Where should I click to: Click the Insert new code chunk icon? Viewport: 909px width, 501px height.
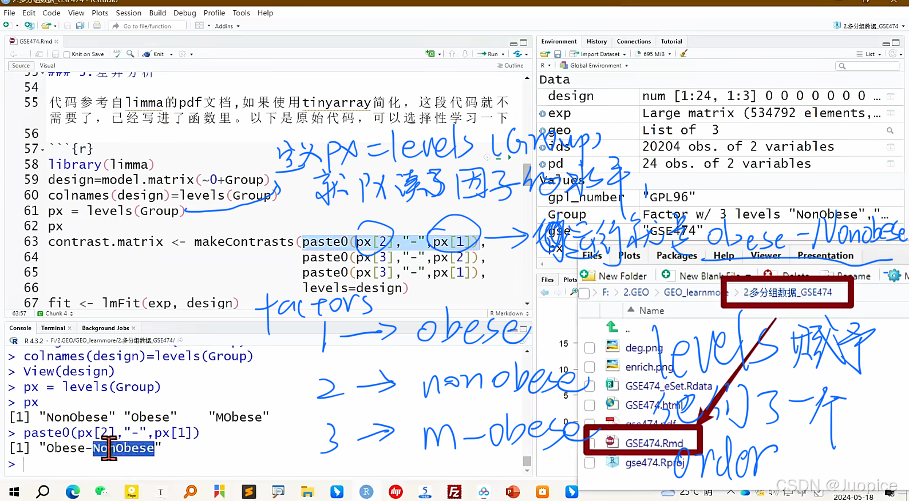click(430, 54)
